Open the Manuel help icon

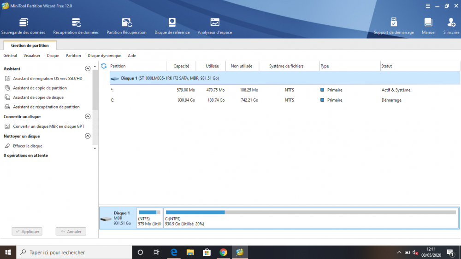tap(428, 26)
